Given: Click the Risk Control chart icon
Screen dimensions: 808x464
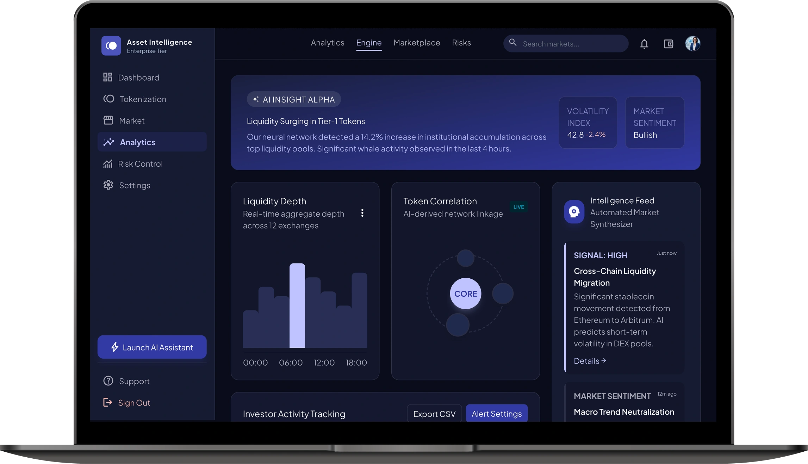Looking at the screenshot, I should (x=108, y=164).
